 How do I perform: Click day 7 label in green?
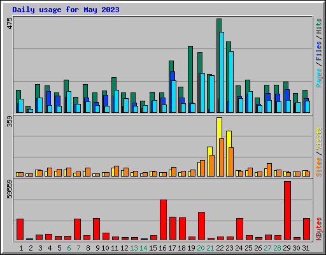click(78, 248)
